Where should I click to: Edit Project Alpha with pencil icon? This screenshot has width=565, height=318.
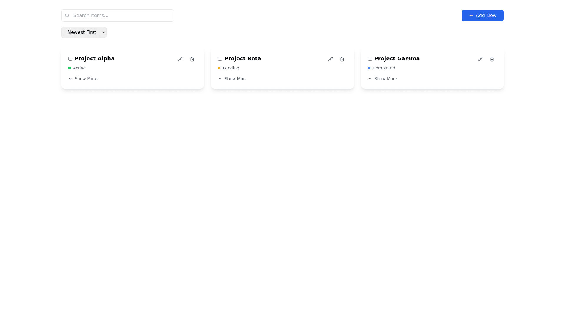(x=180, y=59)
